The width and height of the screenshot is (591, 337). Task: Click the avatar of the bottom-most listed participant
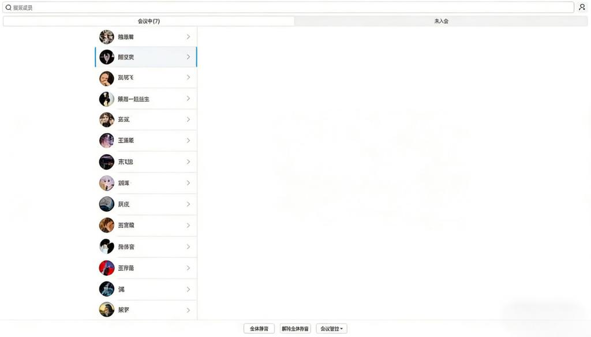(x=107, y=310)
